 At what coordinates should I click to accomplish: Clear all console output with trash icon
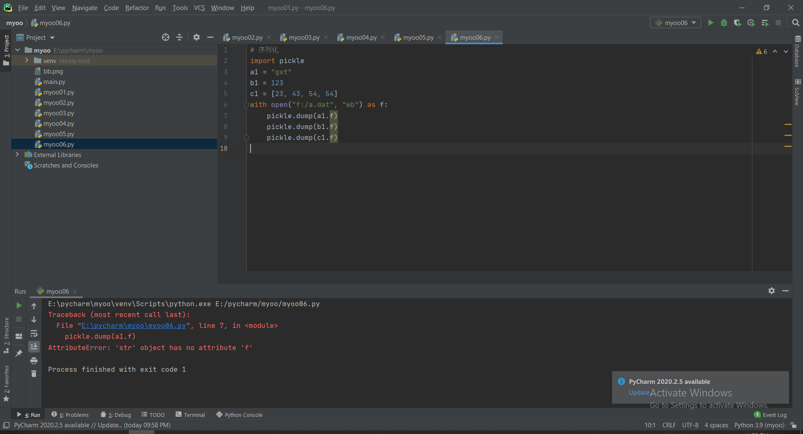34,374
